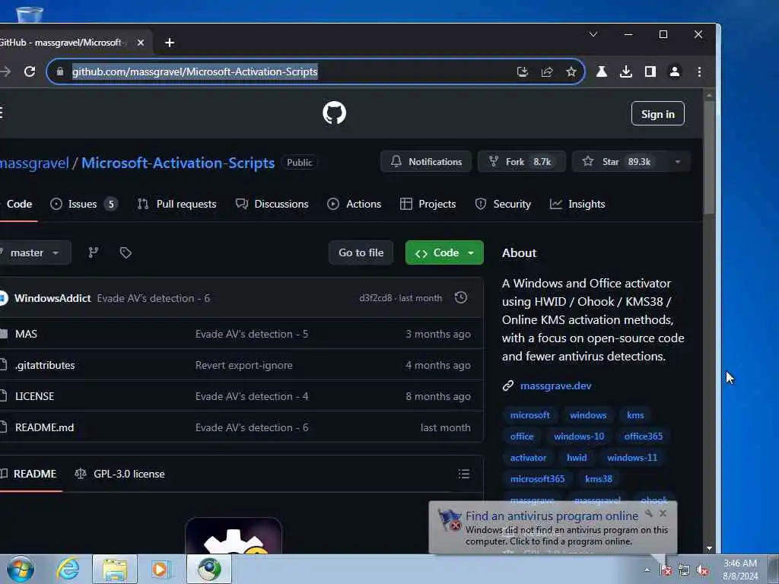Open the Chrome profile icon

coord(675,71)
